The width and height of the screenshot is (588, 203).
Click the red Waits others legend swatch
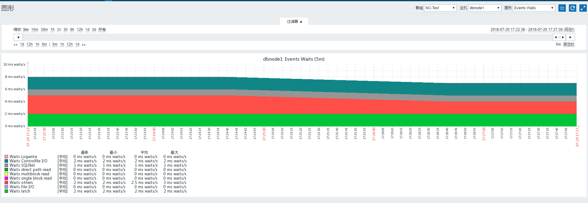6,183
